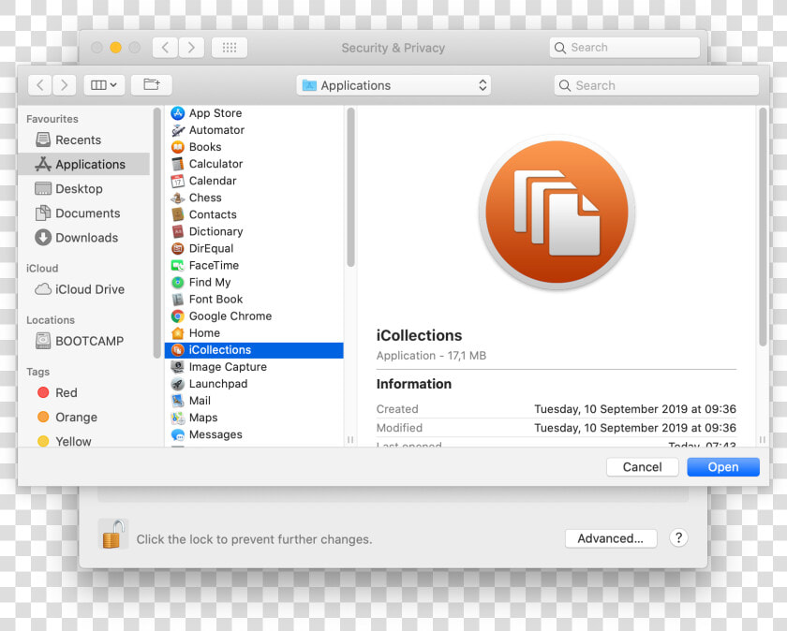The width and height of the screenshot is (787, 631).
Task: Open the Applications location popup
Action: tap(393, 85)
